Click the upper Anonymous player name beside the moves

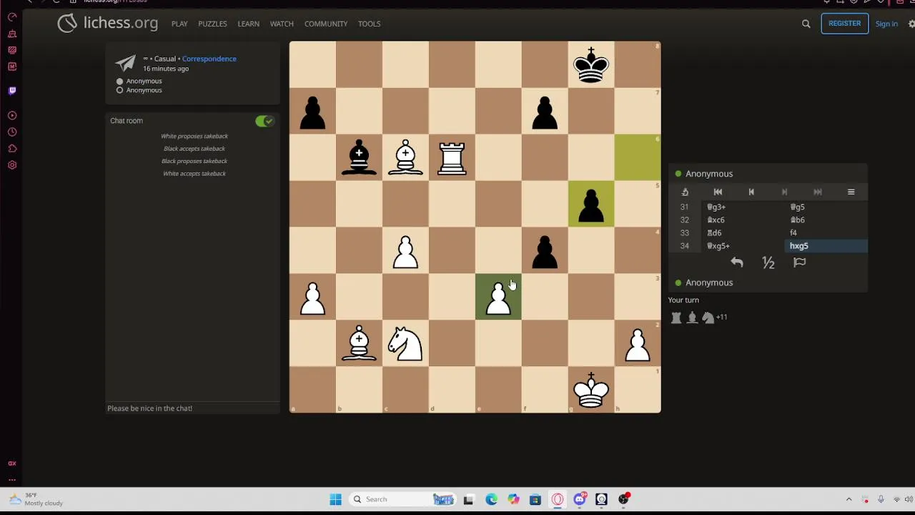click(709, 174)
